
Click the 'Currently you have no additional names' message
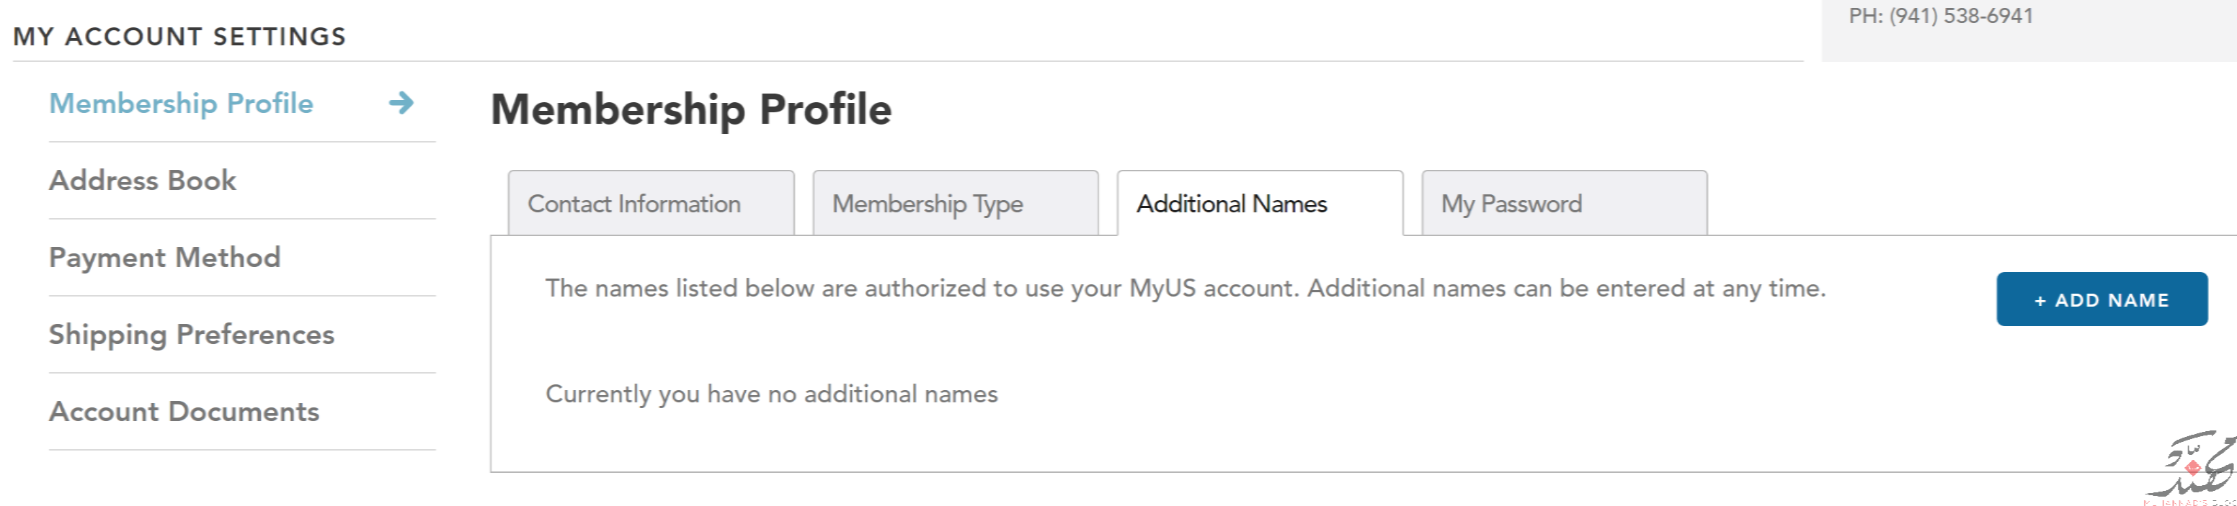point(771,394)
